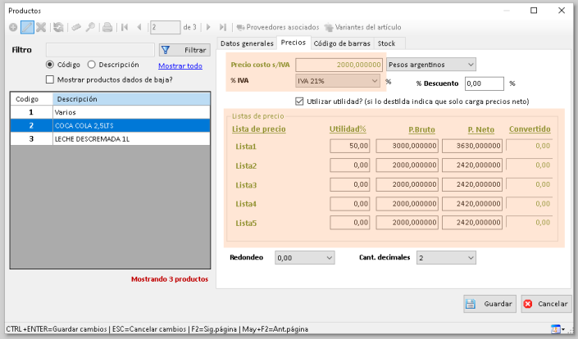Click the Mostrar todo link
578x339 pixels.
180,66
